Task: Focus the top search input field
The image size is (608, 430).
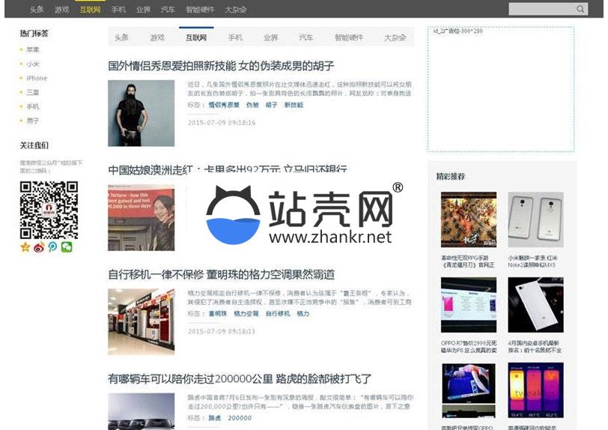Action: (x=542, y=9)
